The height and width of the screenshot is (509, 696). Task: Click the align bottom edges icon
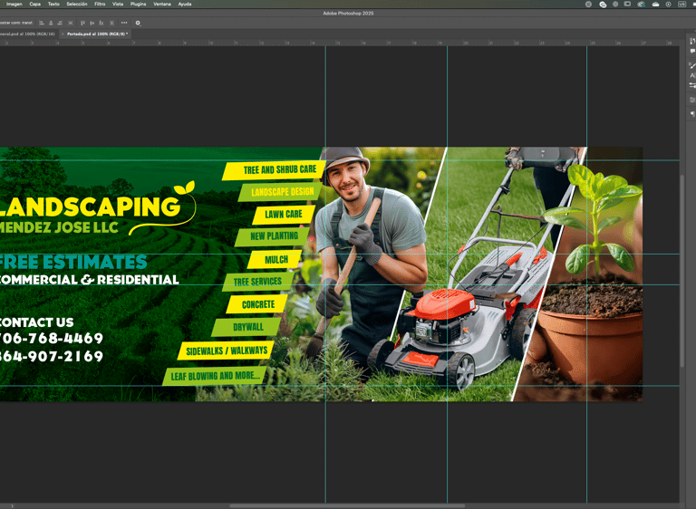tap(101, 23)
